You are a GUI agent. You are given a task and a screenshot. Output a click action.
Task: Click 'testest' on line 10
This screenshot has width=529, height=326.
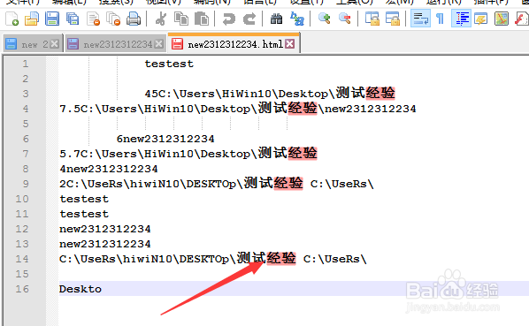(84, 199)
